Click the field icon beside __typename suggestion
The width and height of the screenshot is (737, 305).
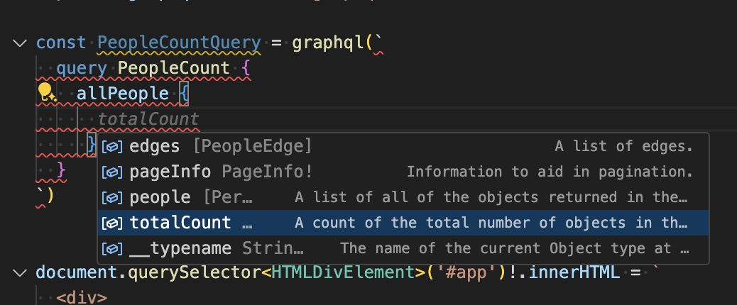pyautogui.click(x=110, y=248)
